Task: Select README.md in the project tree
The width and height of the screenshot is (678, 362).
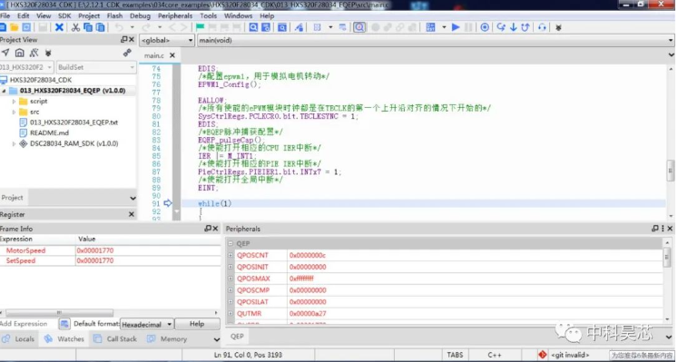Action: pos(49,133)
